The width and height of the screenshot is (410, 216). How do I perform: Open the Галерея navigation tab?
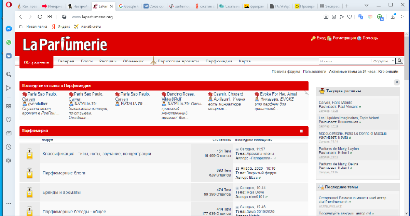(x=66, y=61)
